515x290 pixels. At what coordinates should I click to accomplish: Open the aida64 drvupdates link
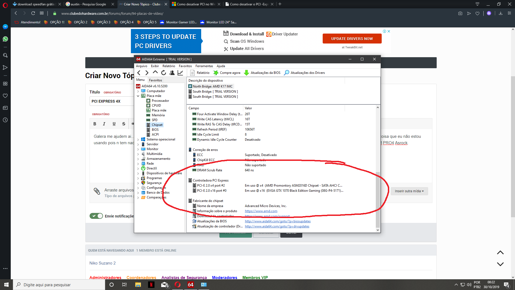[277, 226]
